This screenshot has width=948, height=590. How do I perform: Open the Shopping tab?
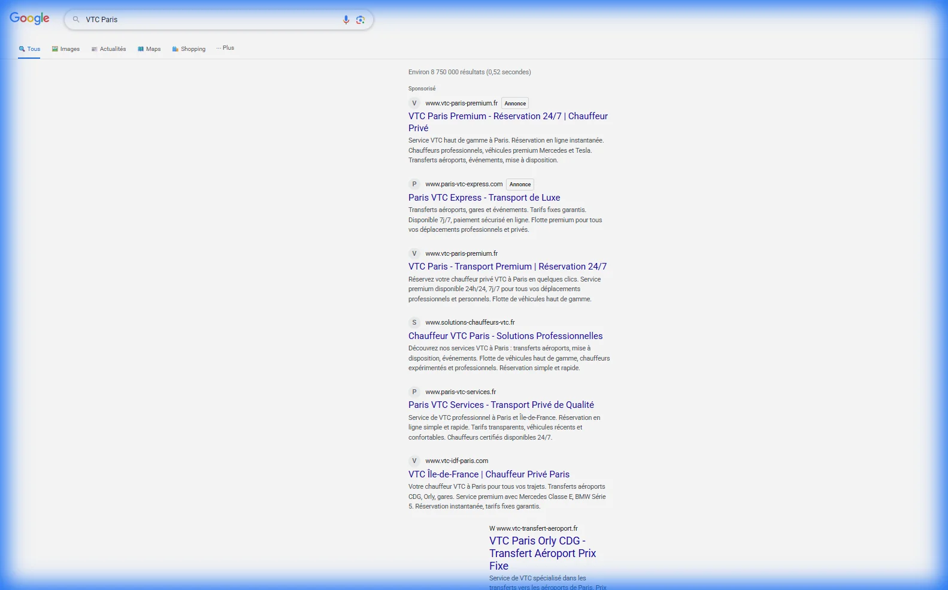tap(189, 49)
